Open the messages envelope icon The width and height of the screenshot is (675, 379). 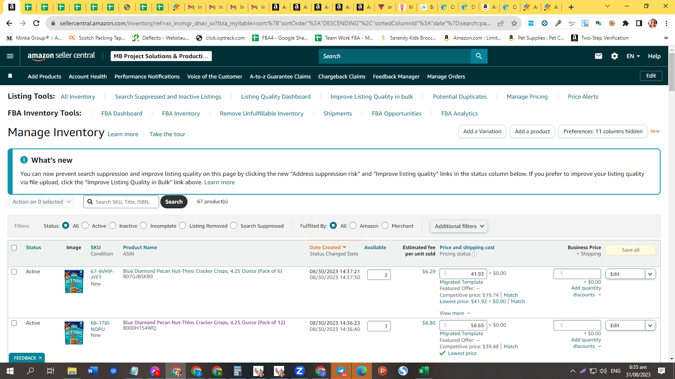pos(599,56)
